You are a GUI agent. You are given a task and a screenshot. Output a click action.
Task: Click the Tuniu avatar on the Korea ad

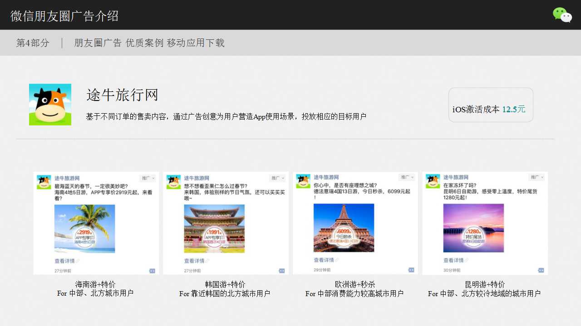tap(173, 181)
